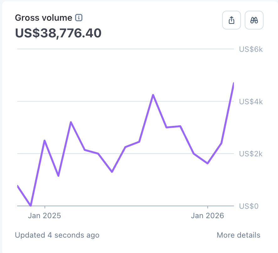Click the Jan 2025 axis label

click(45, 216)
